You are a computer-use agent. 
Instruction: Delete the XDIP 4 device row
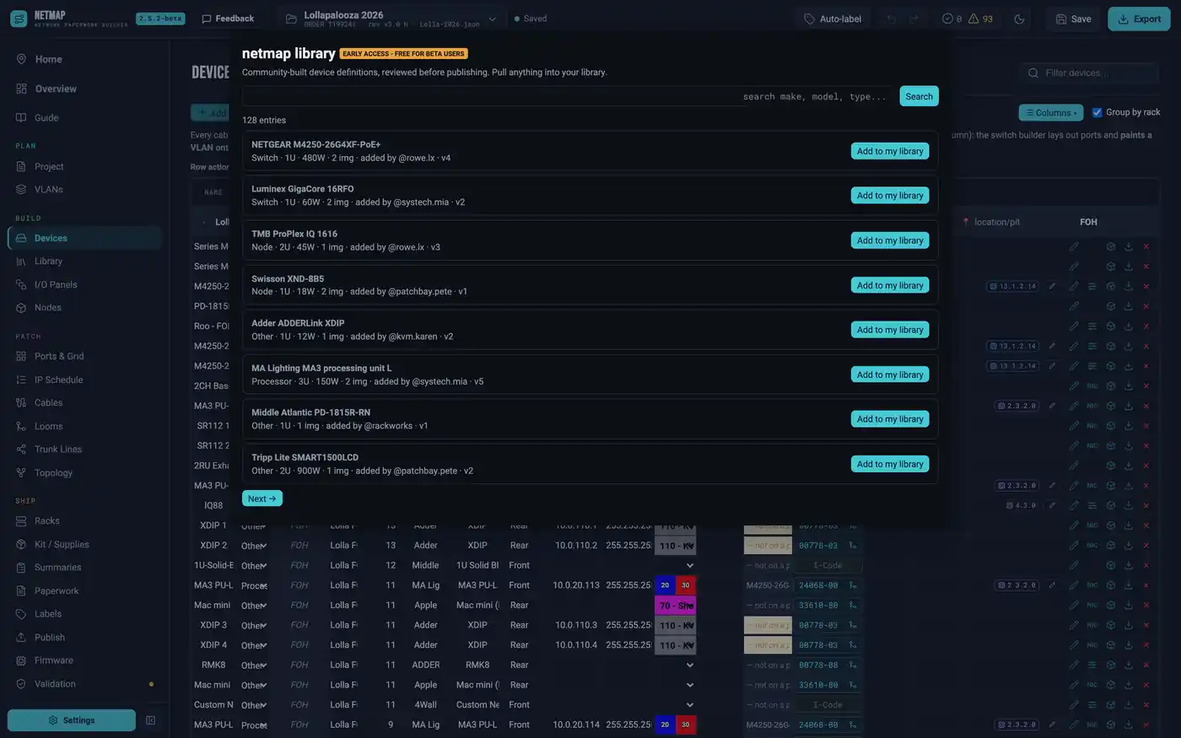tap(1146, 645)
